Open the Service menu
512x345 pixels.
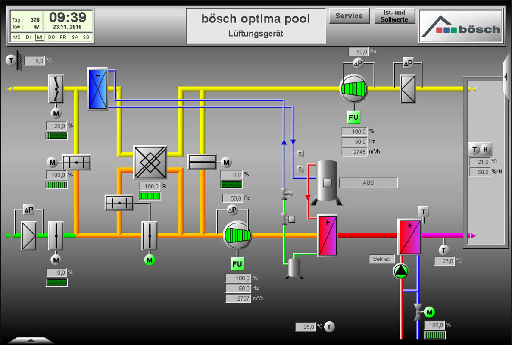[x=349, y=16]
